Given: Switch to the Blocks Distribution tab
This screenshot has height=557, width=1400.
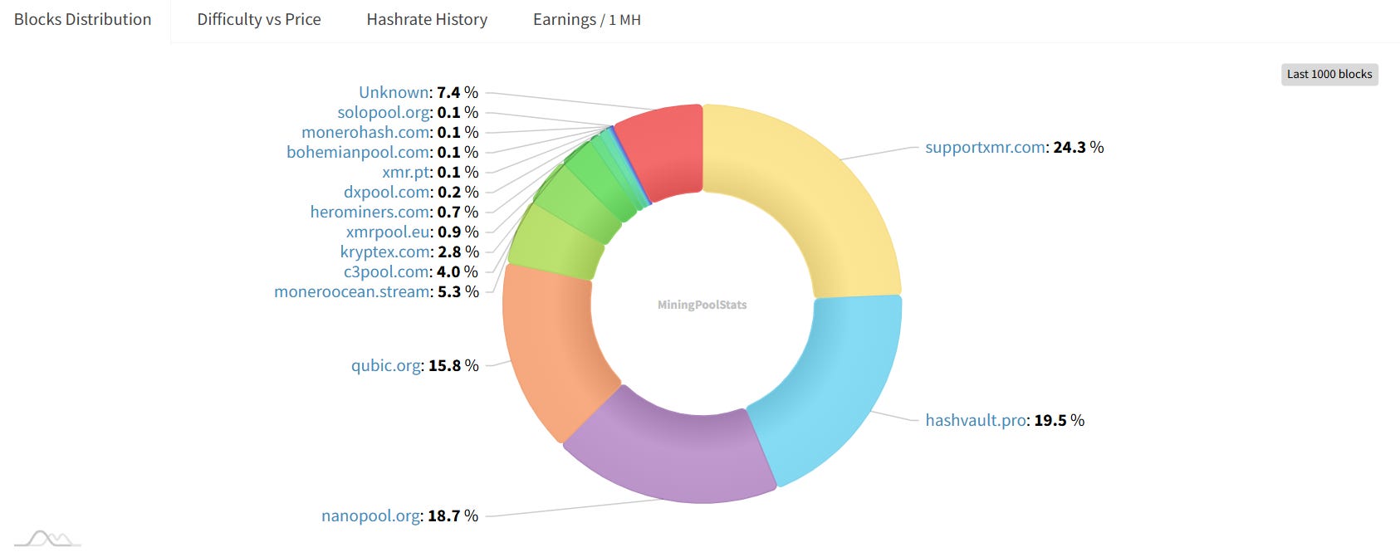Looking at the screenshot, I should pos(83,20).
